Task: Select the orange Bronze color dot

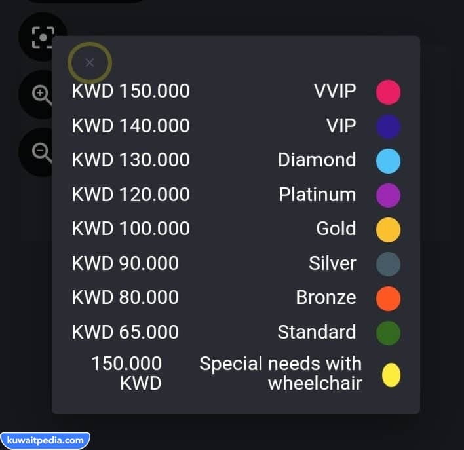Action: click(x=388, y=299)
